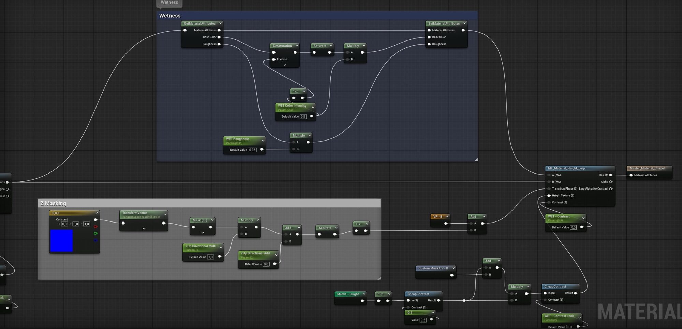This screenshot has width=682, height=329.
Task: Click the Wetness comment box resize handle
Action: pyautogui.click(x=476, y=160)
